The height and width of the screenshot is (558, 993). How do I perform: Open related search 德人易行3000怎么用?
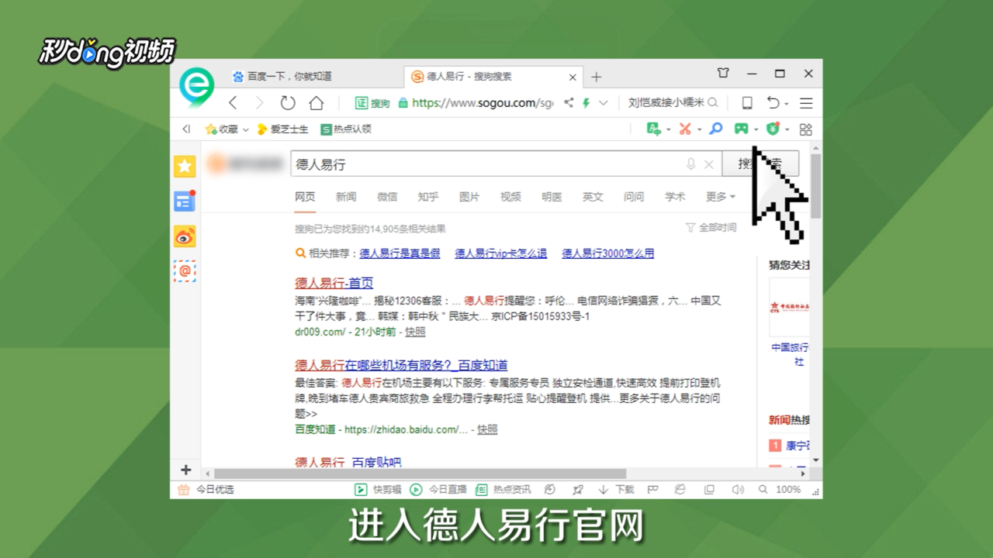608,253
